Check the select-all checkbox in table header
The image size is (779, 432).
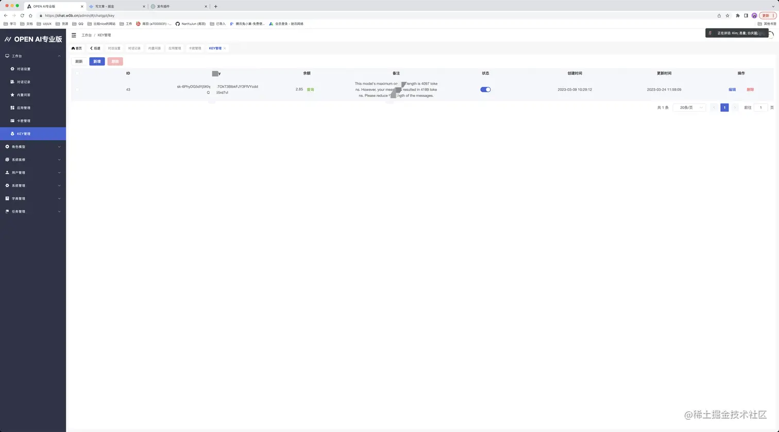click(77, 73)
